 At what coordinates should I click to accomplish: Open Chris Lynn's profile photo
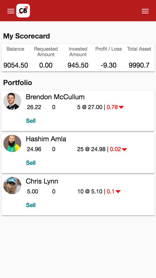[12, 186]
